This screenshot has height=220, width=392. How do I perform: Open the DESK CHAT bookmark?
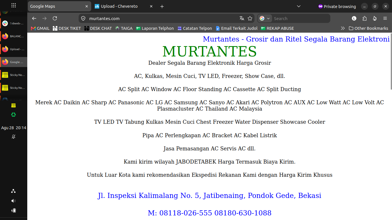pos(98,28)
